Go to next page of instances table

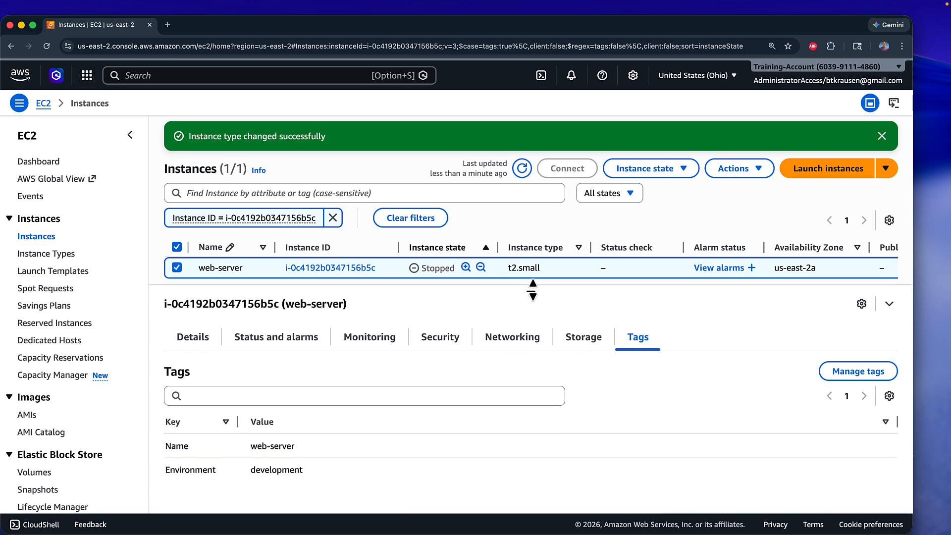(x=864, y=220)
